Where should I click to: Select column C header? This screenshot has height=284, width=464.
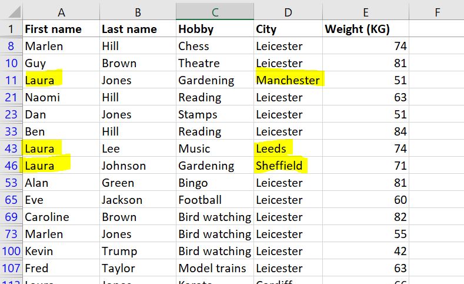click(215, 12)
